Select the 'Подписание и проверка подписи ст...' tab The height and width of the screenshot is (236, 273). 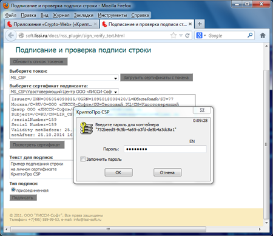point(147,24)
